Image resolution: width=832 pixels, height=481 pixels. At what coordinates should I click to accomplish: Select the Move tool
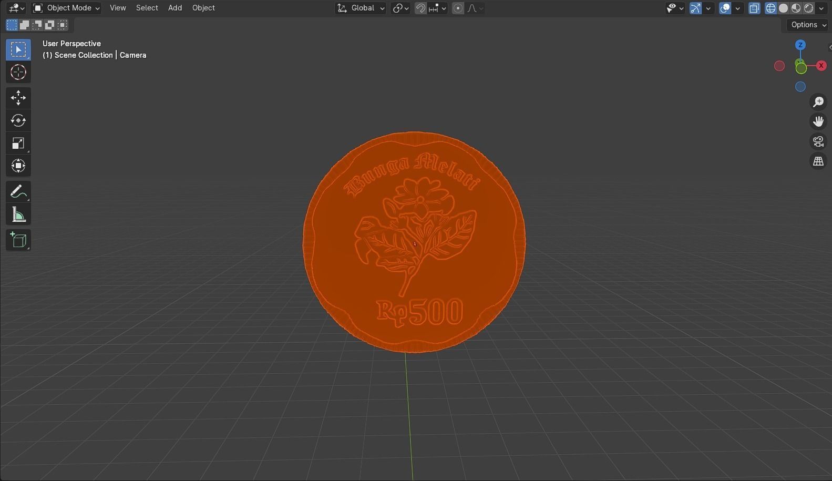click(18, 98)
